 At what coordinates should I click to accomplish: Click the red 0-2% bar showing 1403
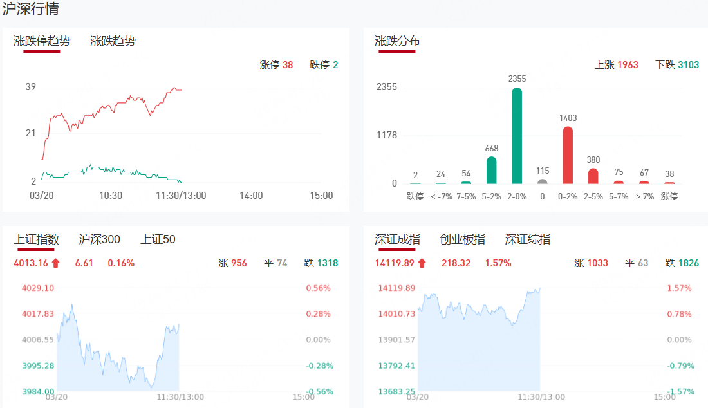(568, 155)
